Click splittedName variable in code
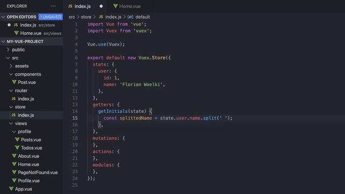The width and height of the screenshot is (345, 194). pyautogui.click(x=136, y=118)
